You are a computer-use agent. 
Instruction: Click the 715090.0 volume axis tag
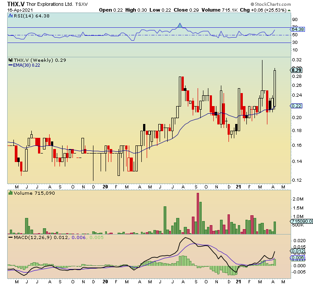[x=301, y=221]
